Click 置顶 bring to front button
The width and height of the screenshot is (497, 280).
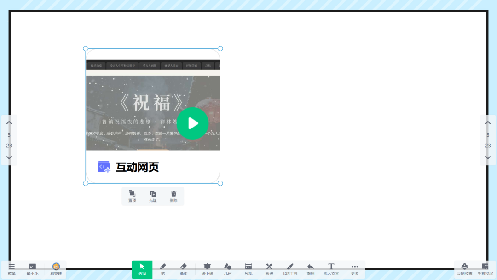tap(132, 196)
